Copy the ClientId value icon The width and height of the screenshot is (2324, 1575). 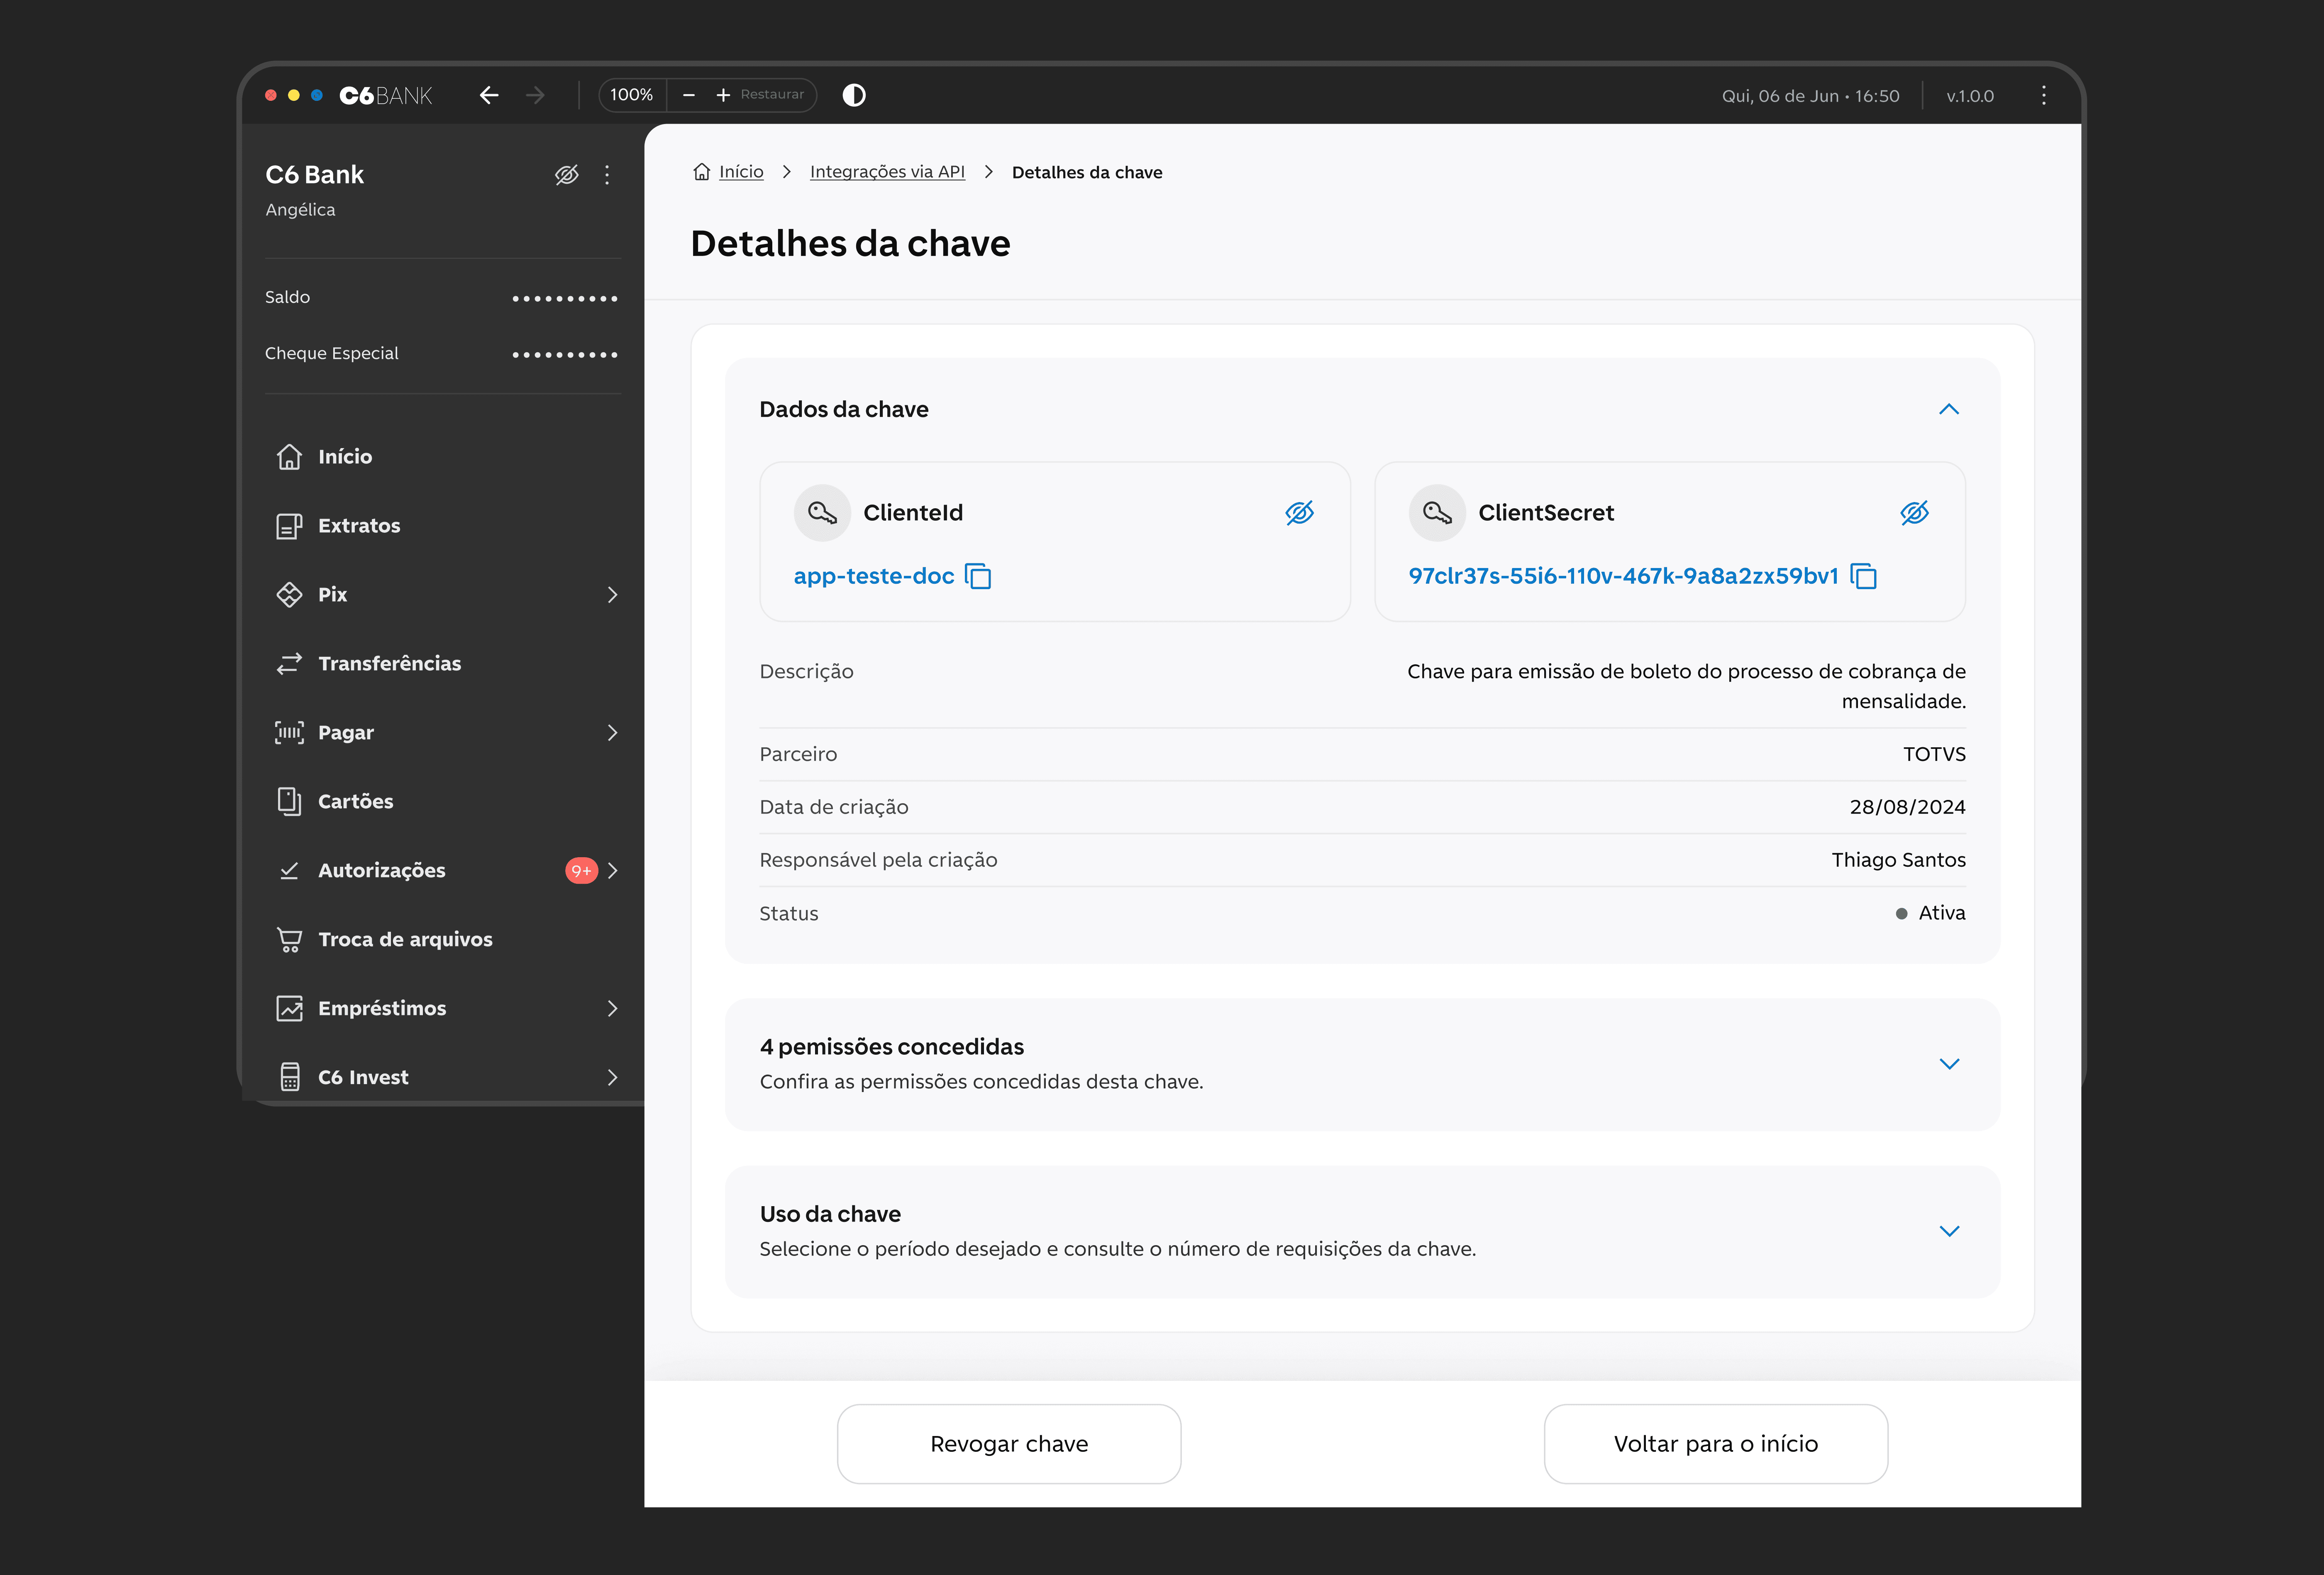click(x=978, y=576)
